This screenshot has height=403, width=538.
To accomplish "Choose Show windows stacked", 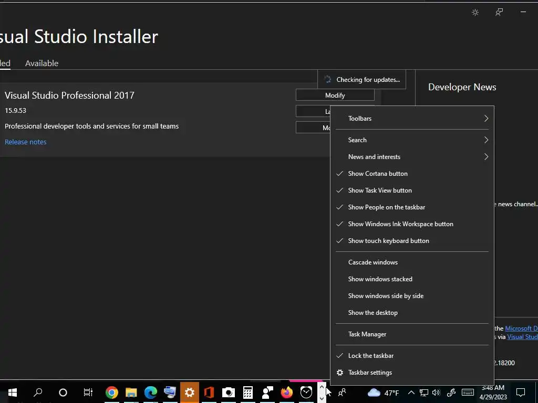I will pyautogui.click(x=412, y=279).
